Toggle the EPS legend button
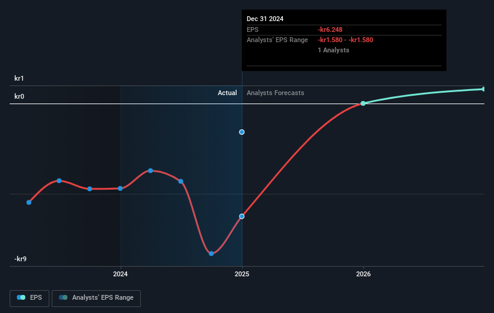 29,298
